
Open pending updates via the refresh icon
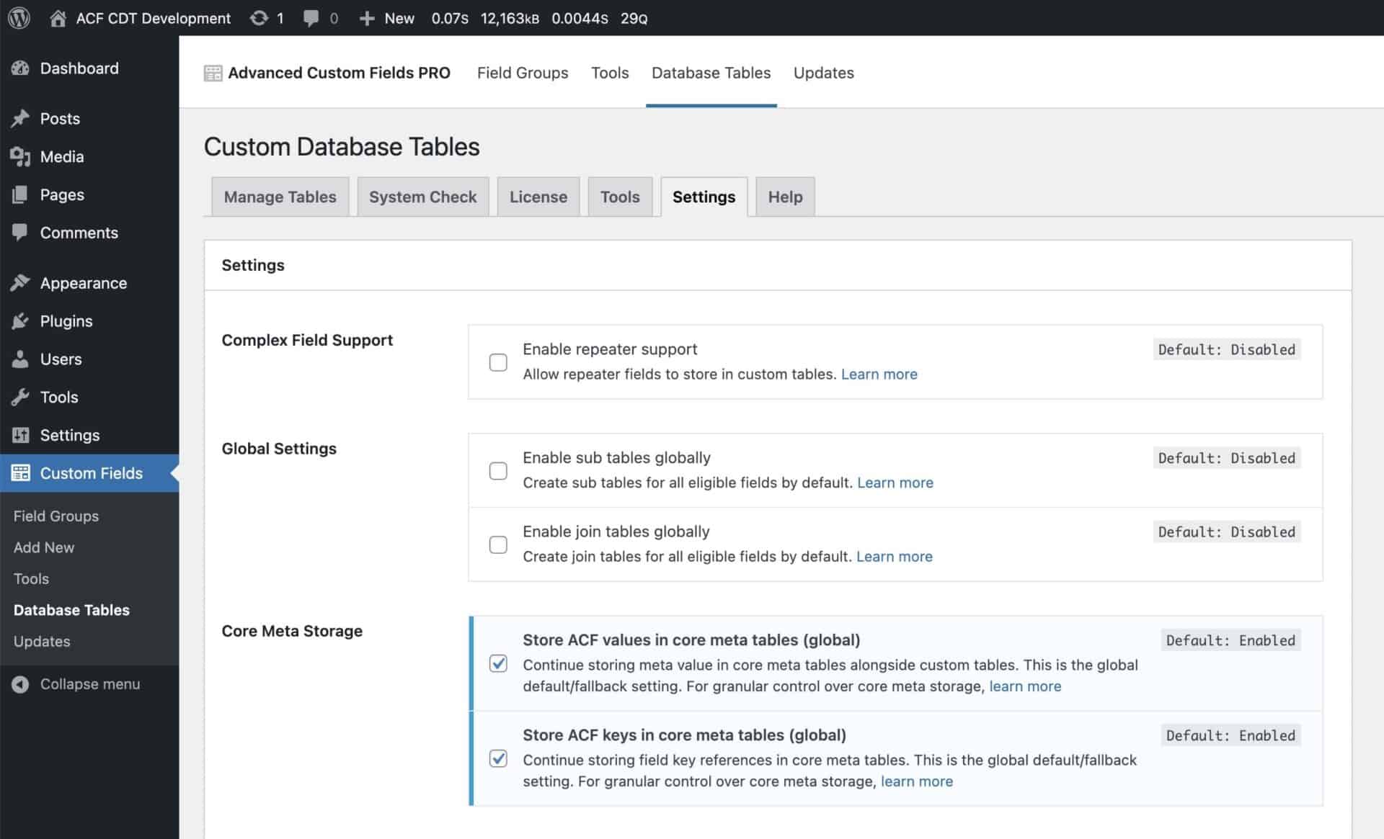tap(259, 18)
